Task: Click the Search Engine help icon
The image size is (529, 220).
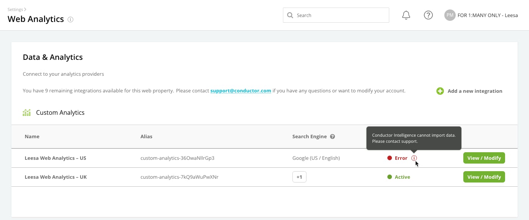Action: 332,137
